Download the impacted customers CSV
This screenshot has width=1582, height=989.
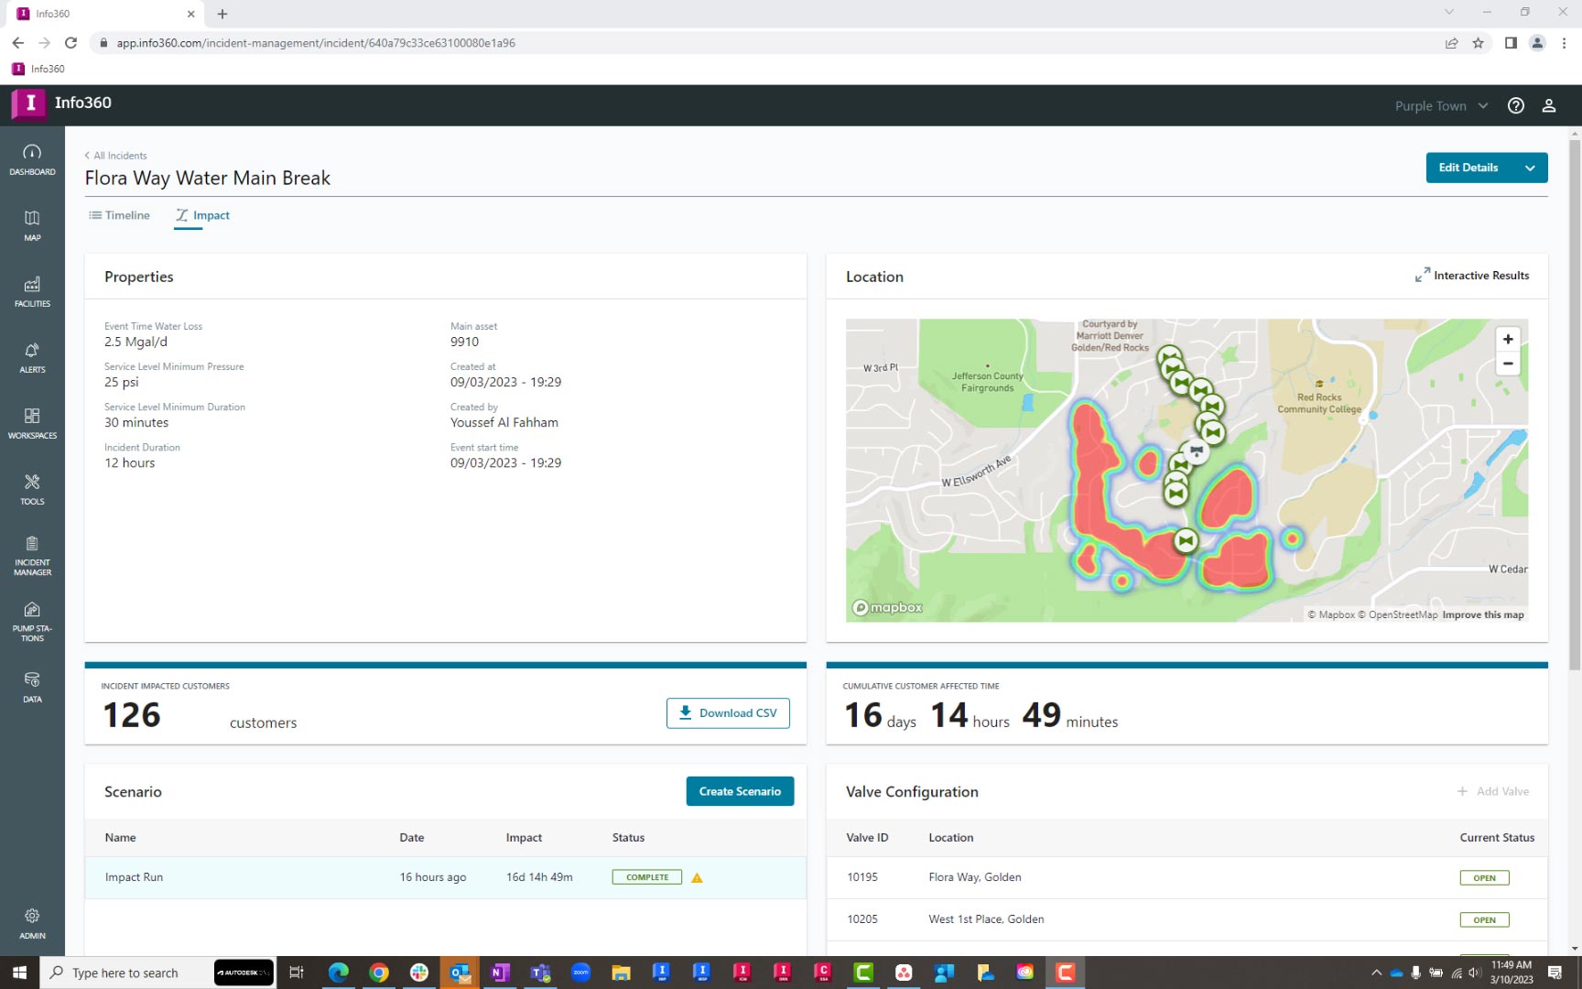pyautogui.click(x=728, y=713)
